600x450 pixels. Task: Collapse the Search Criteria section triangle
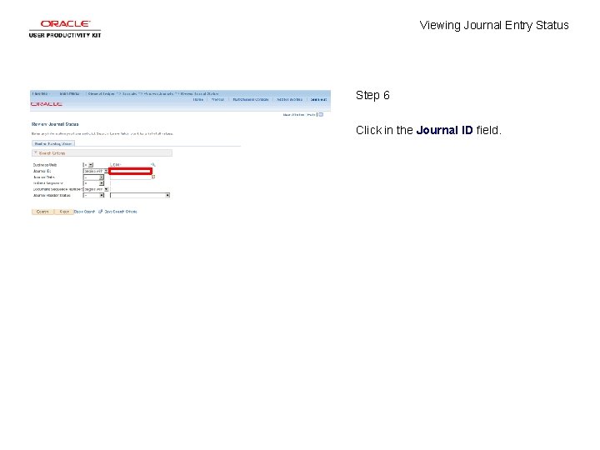tap(35, 152)
